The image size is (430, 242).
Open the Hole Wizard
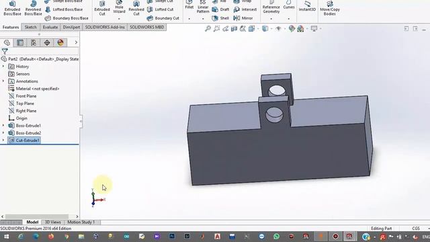(119, 7)
